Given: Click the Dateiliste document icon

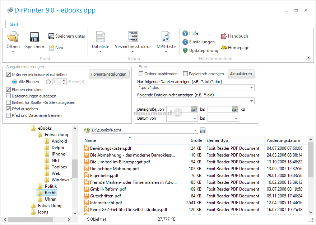Looking at the screenshot, I should (x=101, y=37).
